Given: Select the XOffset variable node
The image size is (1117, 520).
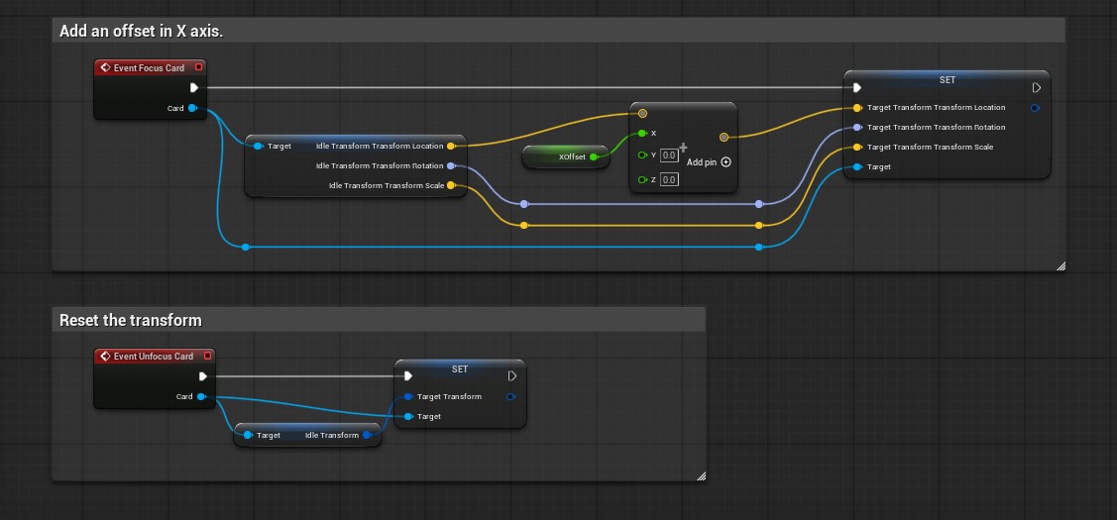Looking at the screenshot, I should pyautogui.click(x=566, y=156).
